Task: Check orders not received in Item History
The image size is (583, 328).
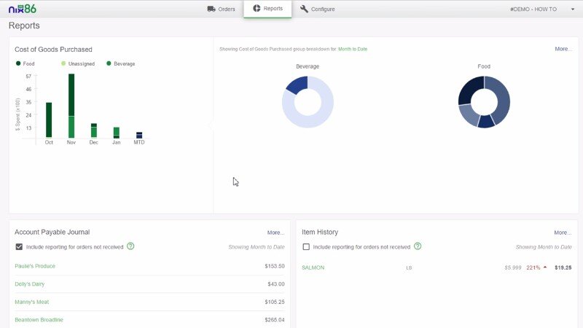Action: tap(306, 247)
